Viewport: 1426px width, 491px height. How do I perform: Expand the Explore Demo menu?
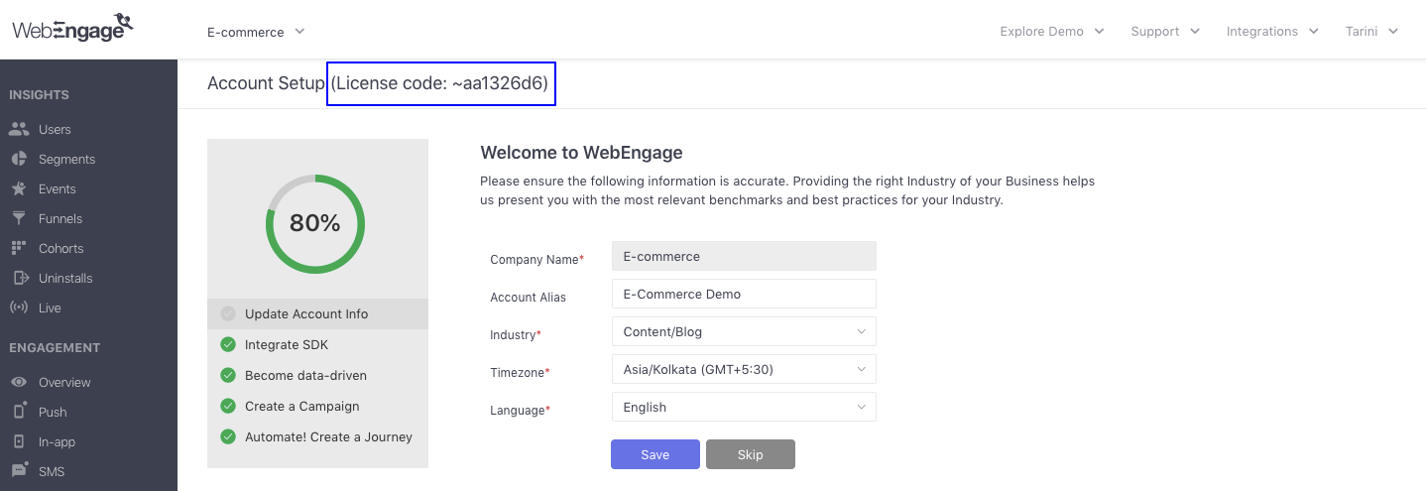pos(1052,32)
